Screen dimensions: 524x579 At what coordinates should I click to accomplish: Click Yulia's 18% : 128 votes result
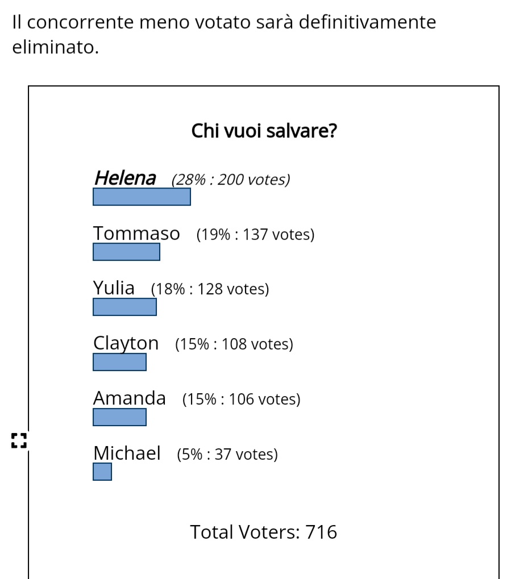point(210,289)
